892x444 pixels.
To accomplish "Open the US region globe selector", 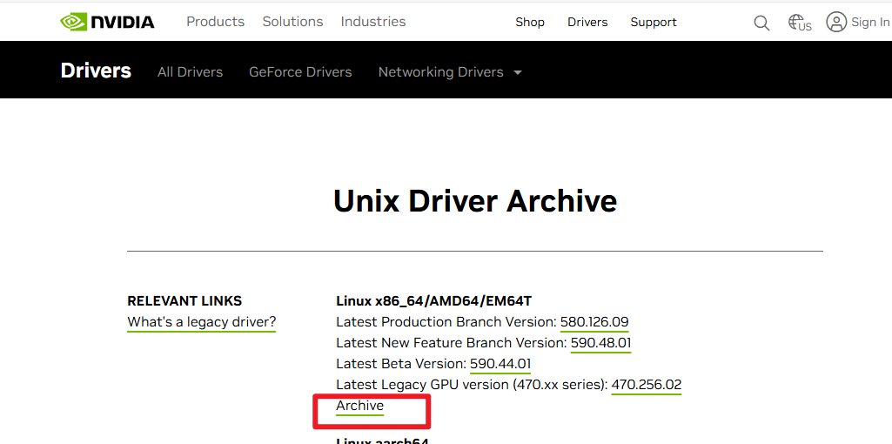I will tap(799, 23).
